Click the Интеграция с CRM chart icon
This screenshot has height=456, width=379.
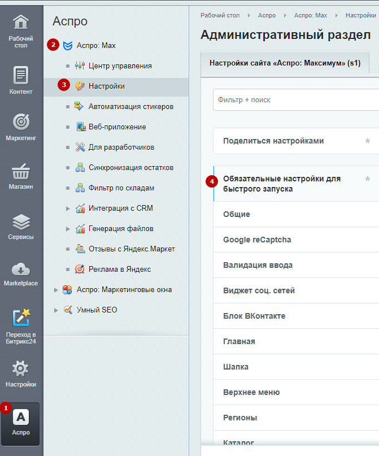(80, 209)
